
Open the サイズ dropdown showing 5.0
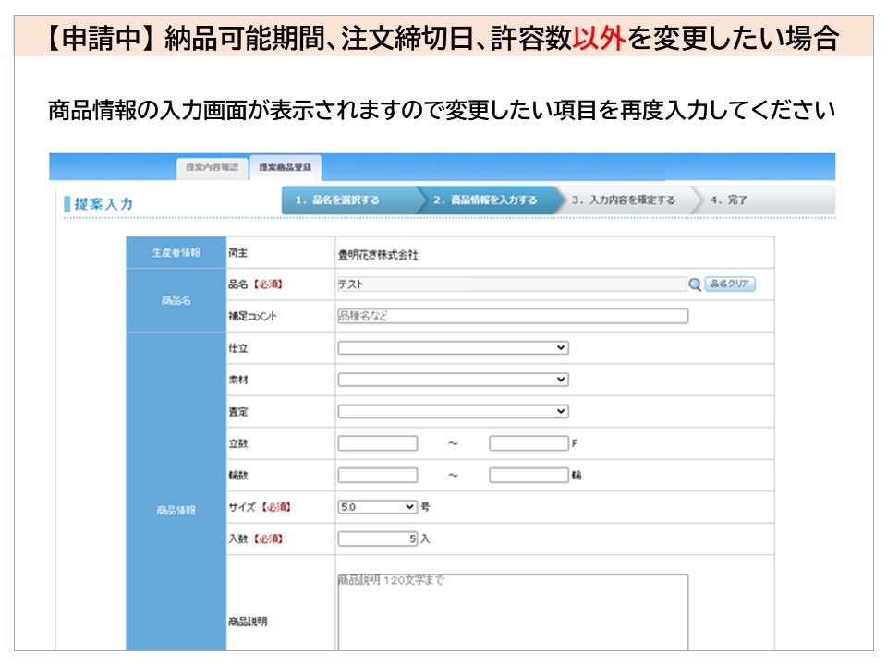pyautogui.click(x=378, y=507)
